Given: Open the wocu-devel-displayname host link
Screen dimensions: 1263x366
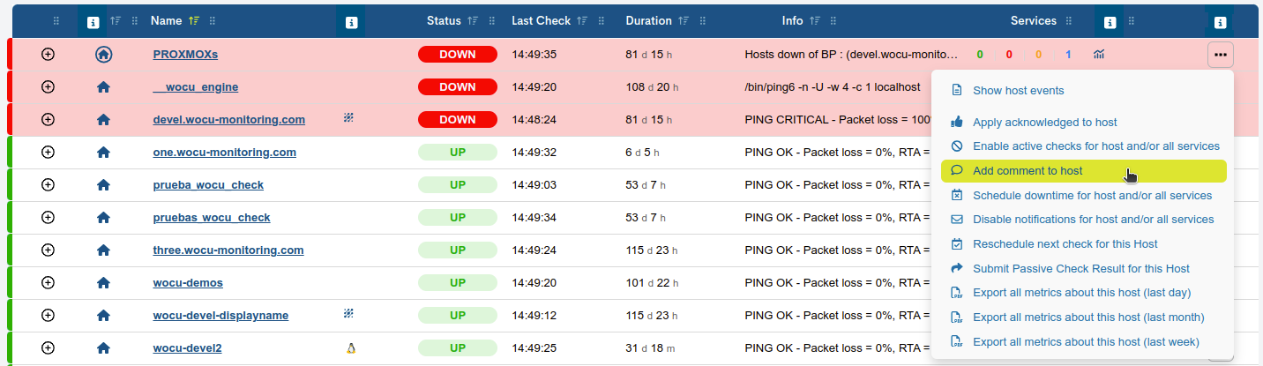Looking at the screenshot, I should point(220,315).
